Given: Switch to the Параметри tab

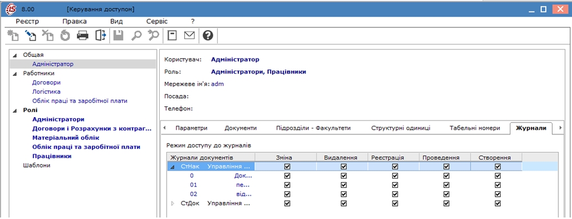Looking at the screenshot, I should 192,128.
